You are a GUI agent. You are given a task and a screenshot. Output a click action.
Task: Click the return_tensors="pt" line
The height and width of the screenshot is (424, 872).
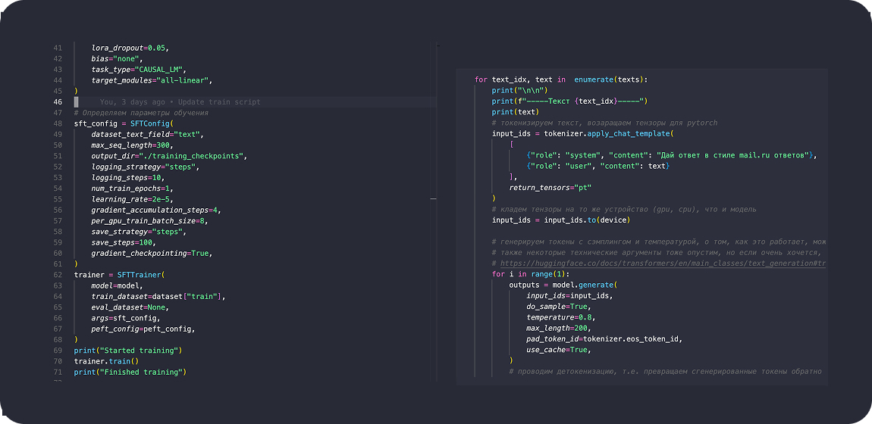pyautogui.click(x=550, y=188)
